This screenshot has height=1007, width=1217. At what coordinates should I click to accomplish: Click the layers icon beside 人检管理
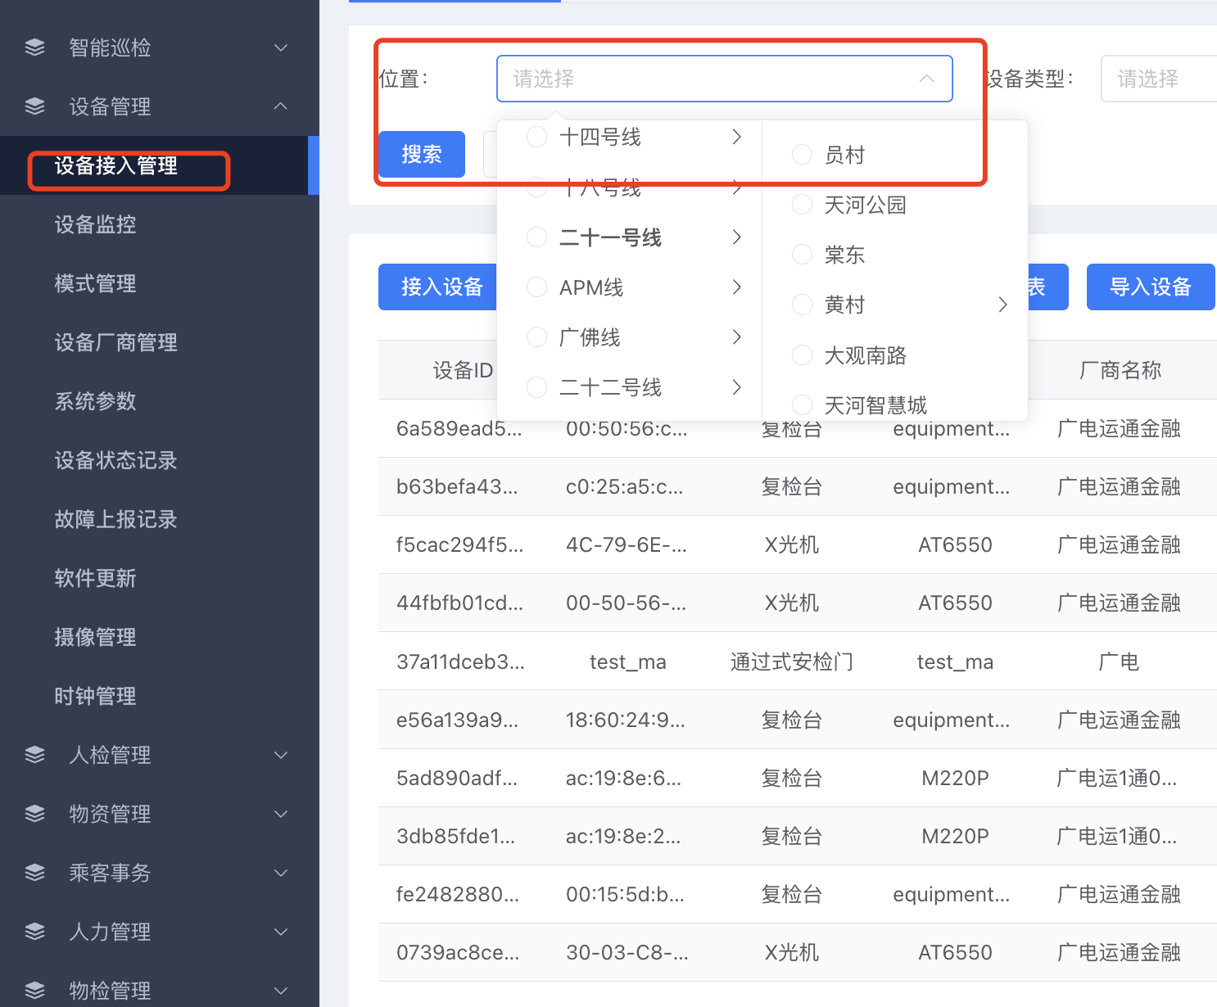35,755
